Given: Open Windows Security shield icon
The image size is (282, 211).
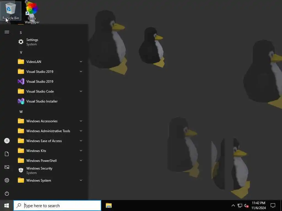Looking at the screenshot, I should coord(21,170).
